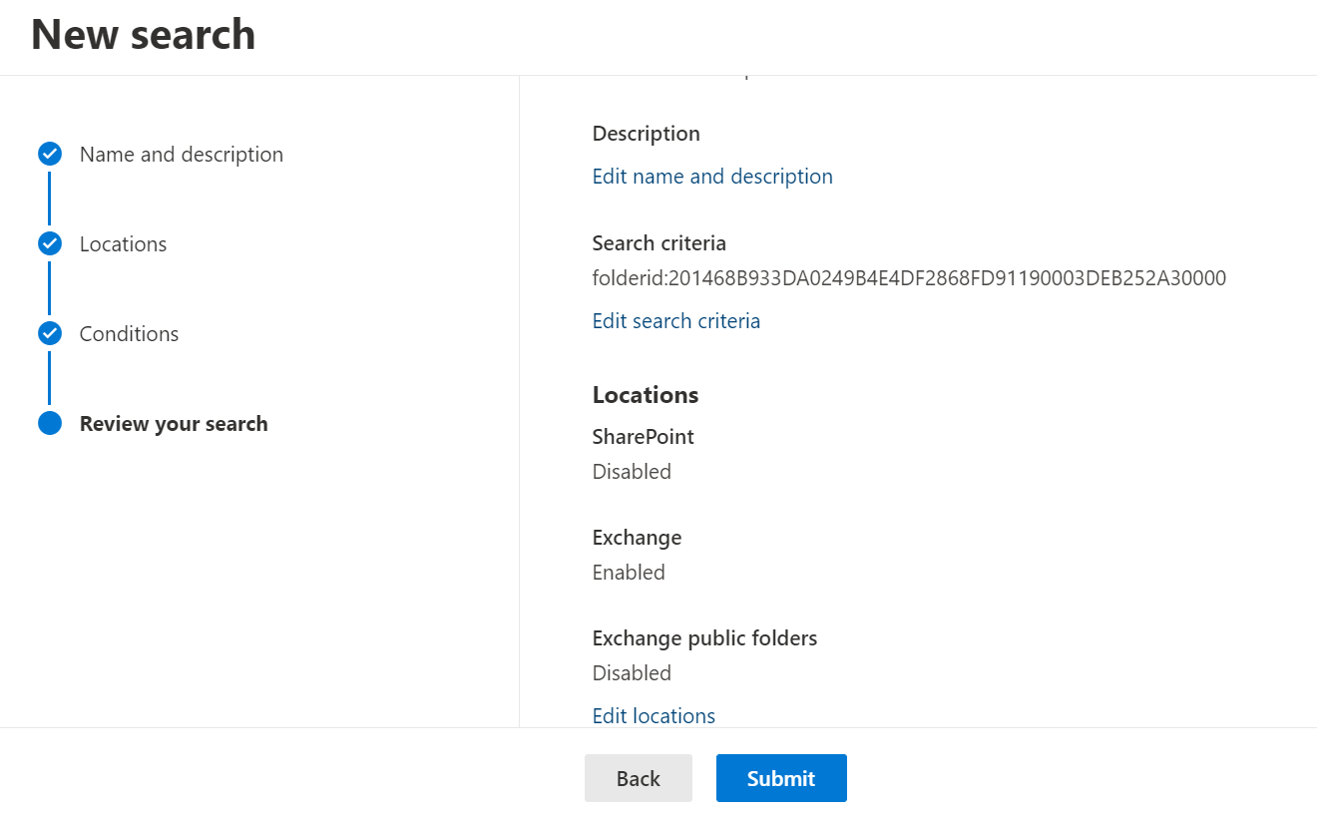Open the Edit locations link
The height and width of the screenshot is (817, 1317).
point(654,716)
